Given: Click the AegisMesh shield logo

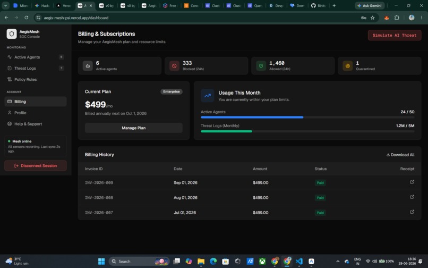Looking at the screenshot, I should (12, 34).
